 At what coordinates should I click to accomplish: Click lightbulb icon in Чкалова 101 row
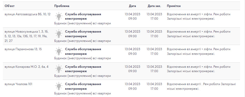pos(58,86)
